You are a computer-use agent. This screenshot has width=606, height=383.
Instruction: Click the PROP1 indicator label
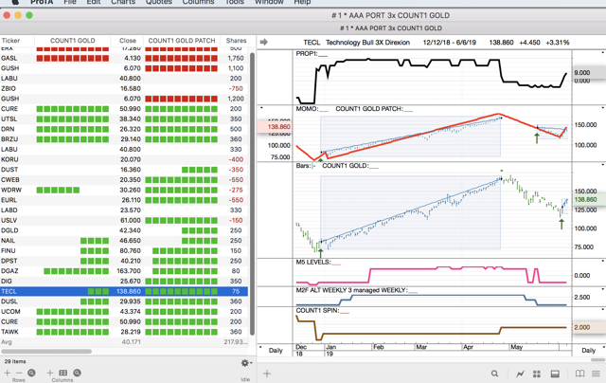(x=306, y=54)
